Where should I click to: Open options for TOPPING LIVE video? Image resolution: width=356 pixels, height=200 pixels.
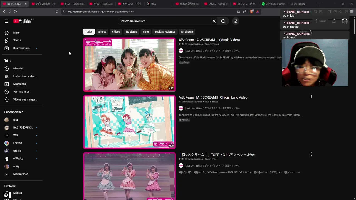pos(311,154)
